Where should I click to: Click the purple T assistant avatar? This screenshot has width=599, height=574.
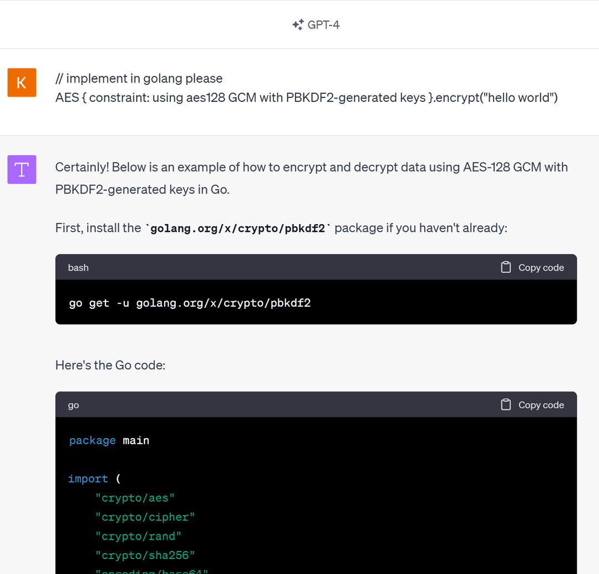(22, 170)
